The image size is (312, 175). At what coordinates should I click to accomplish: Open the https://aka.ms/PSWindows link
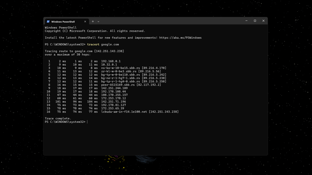(x=180, y=38)
